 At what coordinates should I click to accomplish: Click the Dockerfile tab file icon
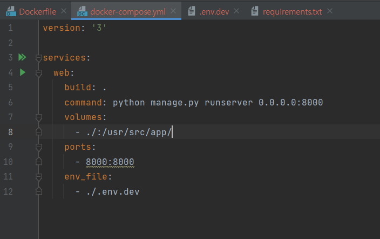click(x=11, y=11)
